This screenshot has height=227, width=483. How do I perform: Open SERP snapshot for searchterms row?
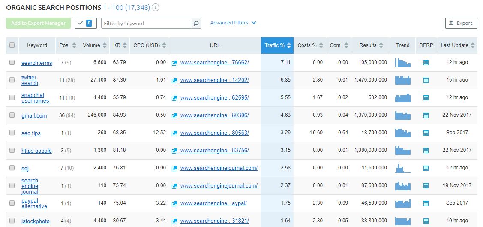pos(426,63)
